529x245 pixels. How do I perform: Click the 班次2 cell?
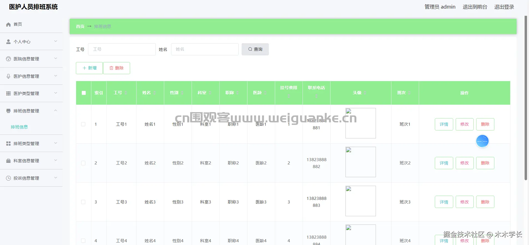click(x=405, y=163)
